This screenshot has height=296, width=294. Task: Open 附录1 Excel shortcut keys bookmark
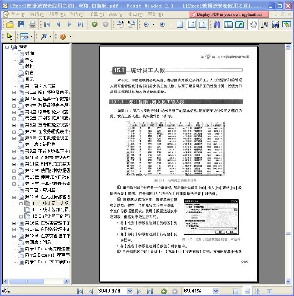[x=47, y=249]
